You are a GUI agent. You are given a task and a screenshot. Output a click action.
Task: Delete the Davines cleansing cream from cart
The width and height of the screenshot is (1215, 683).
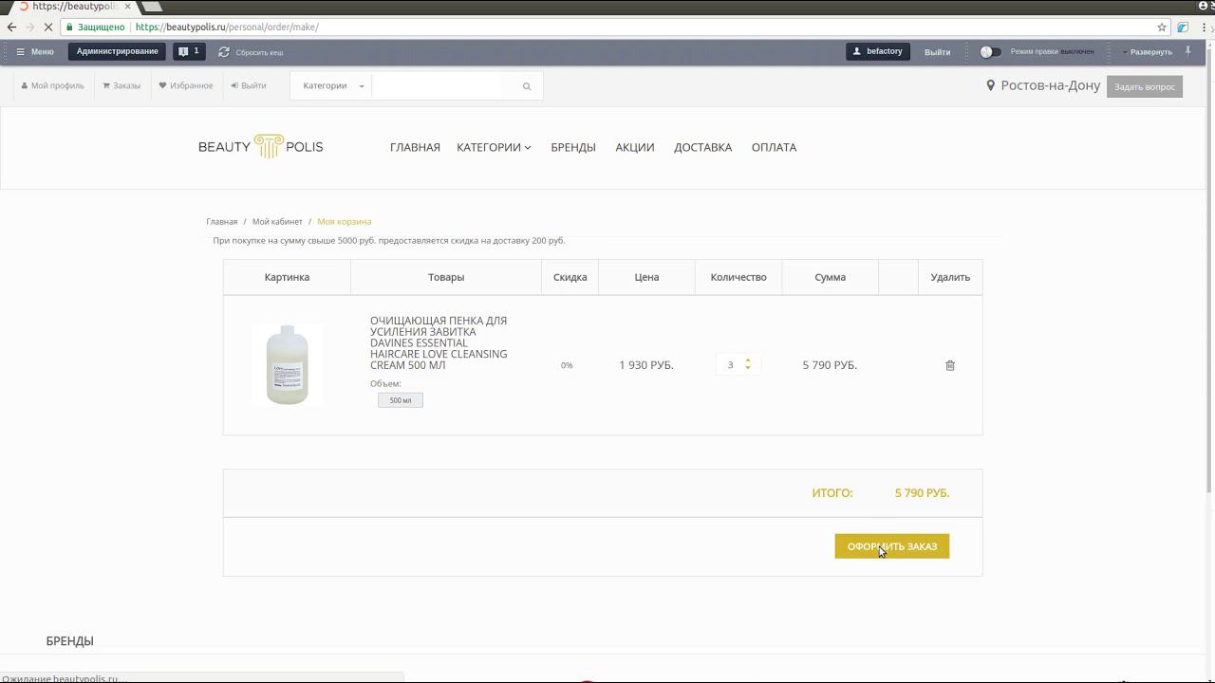[950, 365]
